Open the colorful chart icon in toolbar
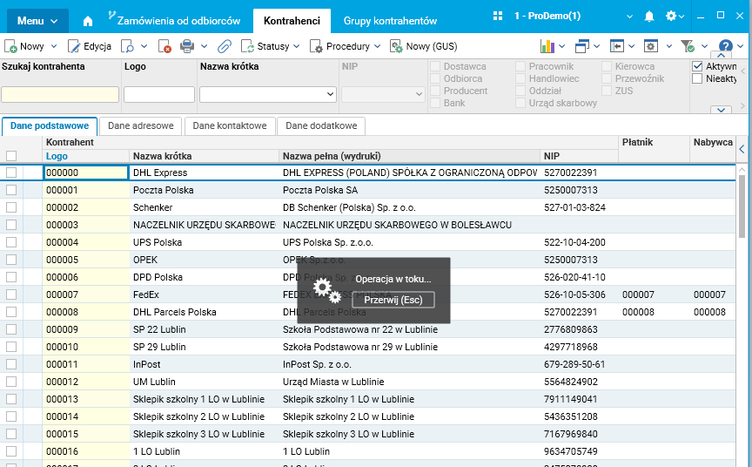 [x=547, y=46]
